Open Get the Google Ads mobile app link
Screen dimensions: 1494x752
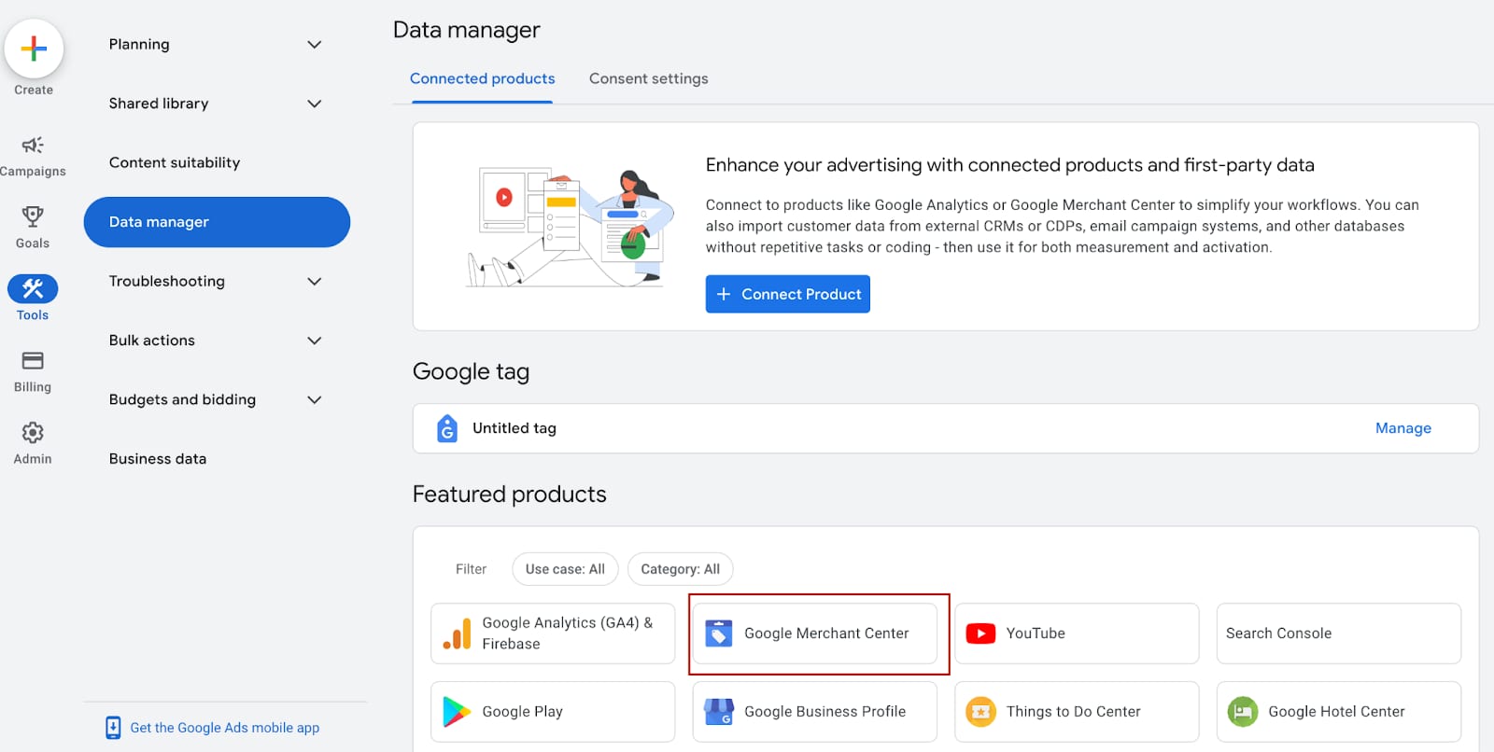pyautogui.click(x=224, y=728)
